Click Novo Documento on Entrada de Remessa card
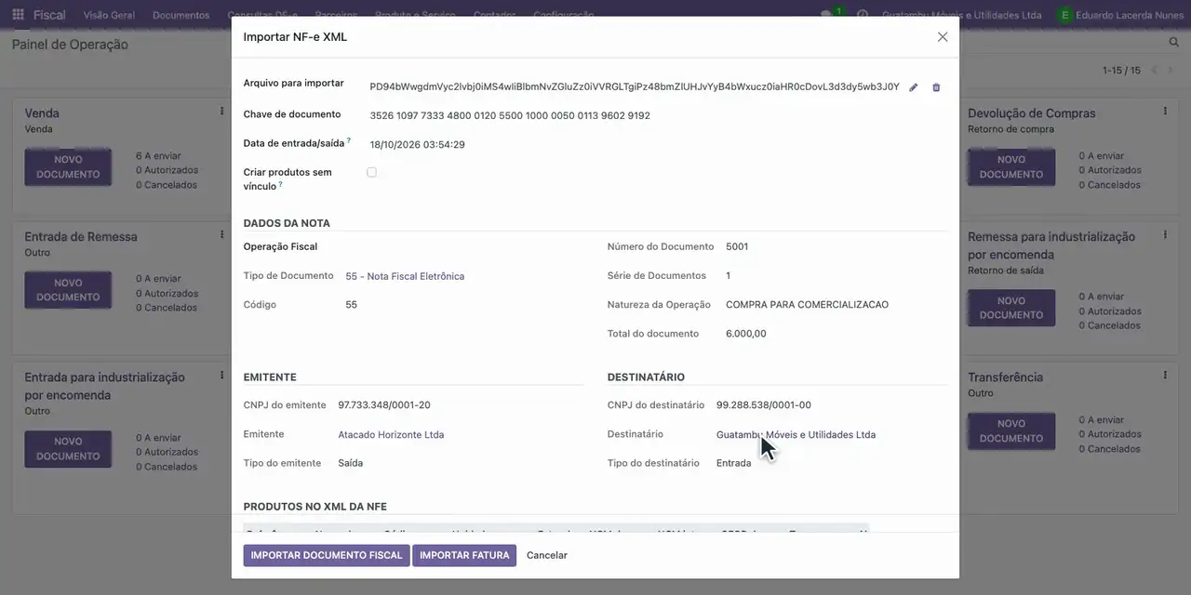The height and width of the screenshot is (595, 1191). 68,290
